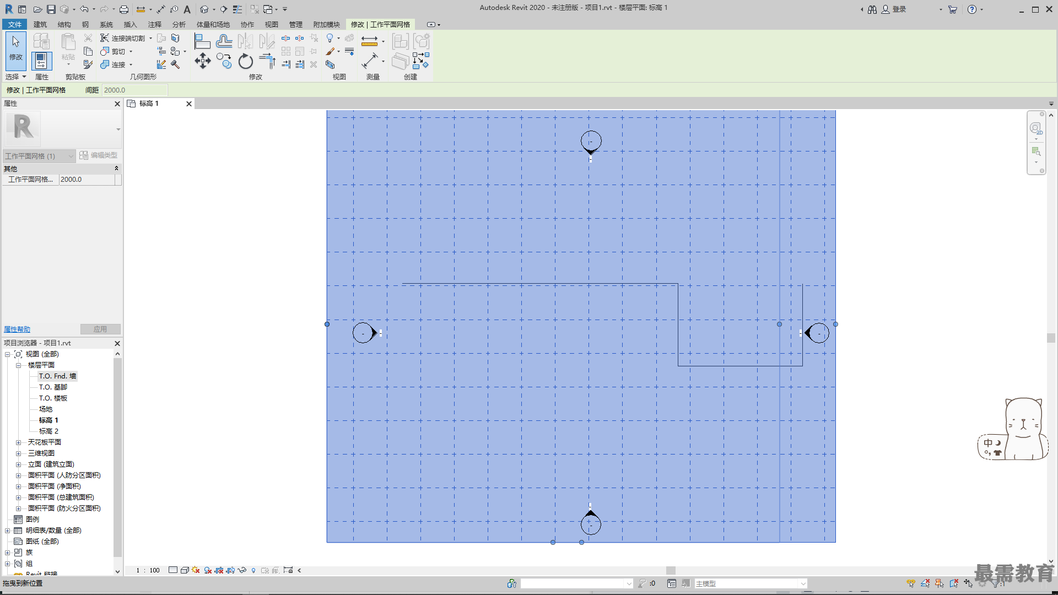The width and height of the screenshot is (1058, 595).
Task: Click the Visual Style icon in view control bar
Action: click(x=185, y=570)
